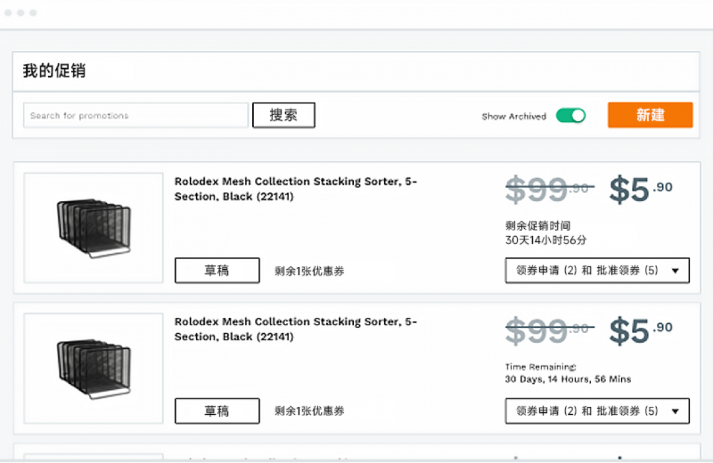This screenshot has width=713, height=463.
Task: Click 草稿 button in the Time Remaining card
Action: point(217,411)
